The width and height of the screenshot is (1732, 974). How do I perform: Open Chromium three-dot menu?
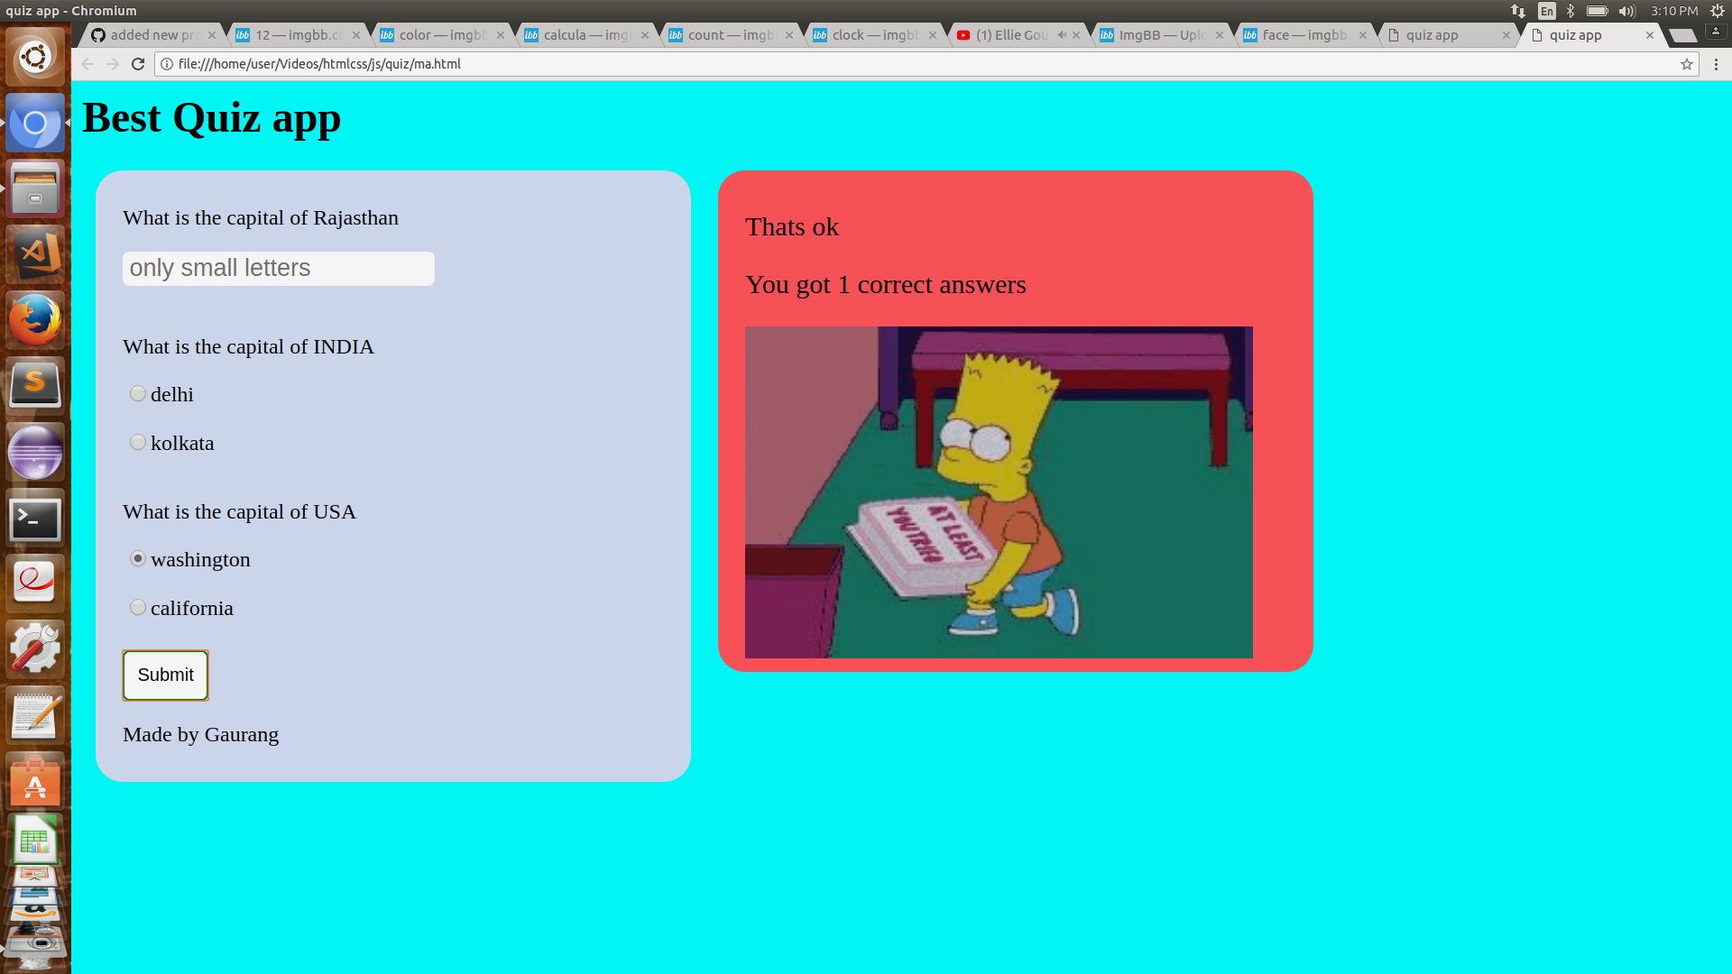[1716, 64]
